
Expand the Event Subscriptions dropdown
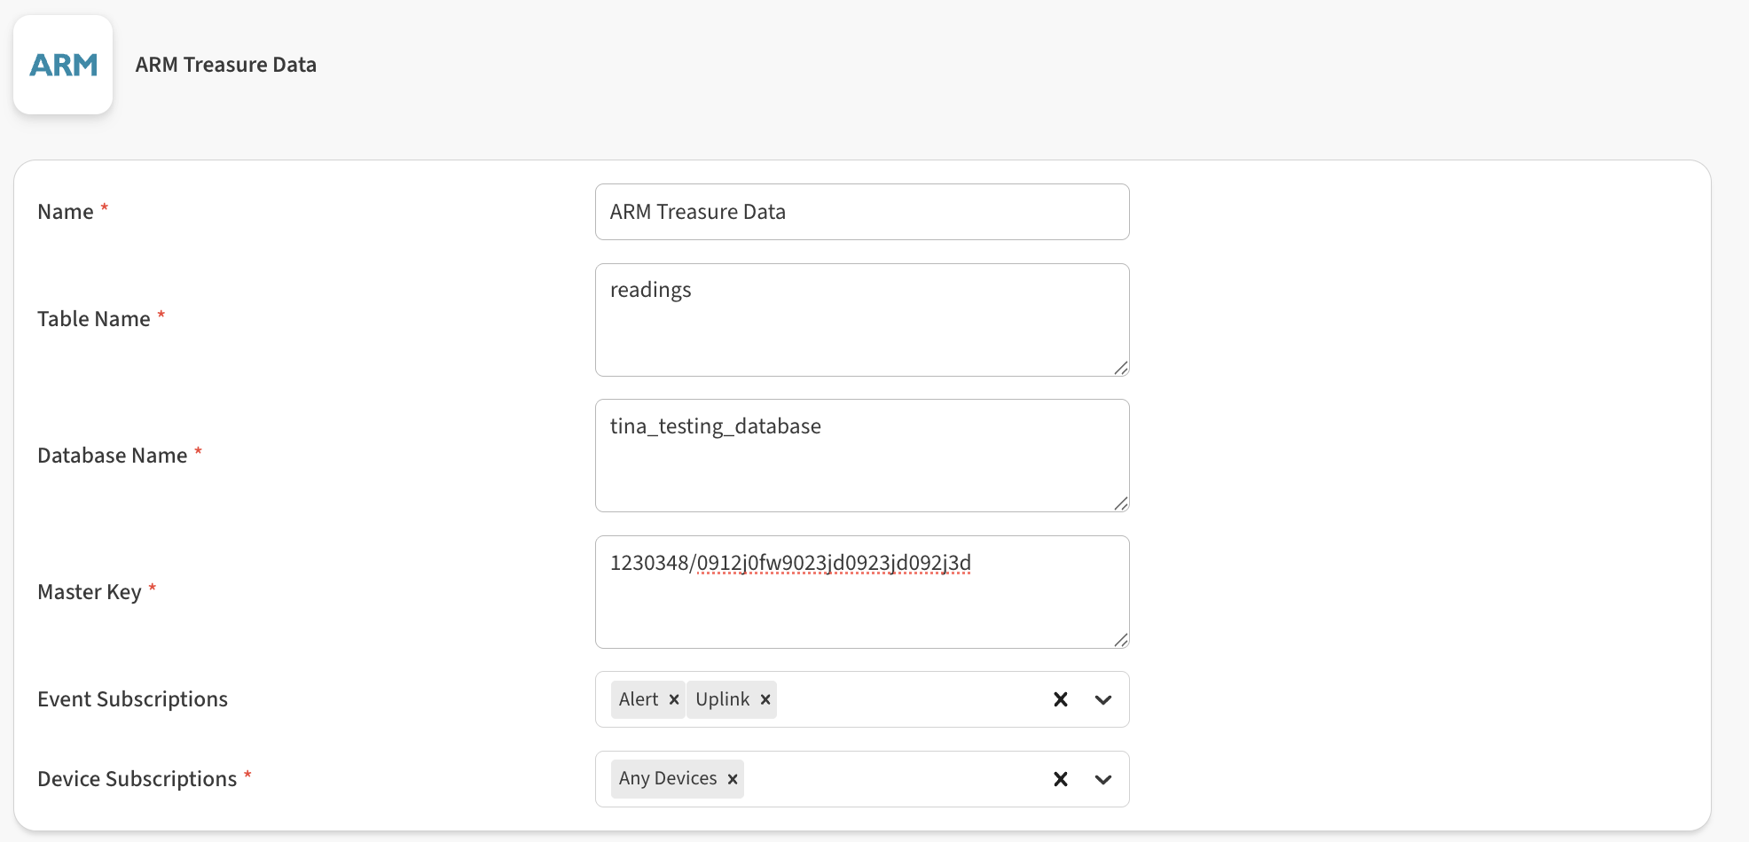pos(1103,699)
